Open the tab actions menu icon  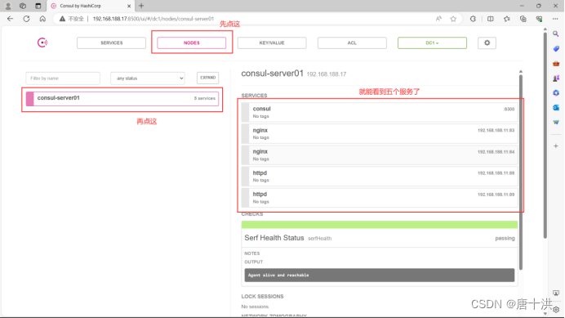[x=38, y=6]
